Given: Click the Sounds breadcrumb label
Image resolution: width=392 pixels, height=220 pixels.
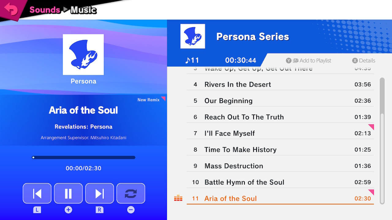Looking at the screenshot, I should [x=45, y=10].
